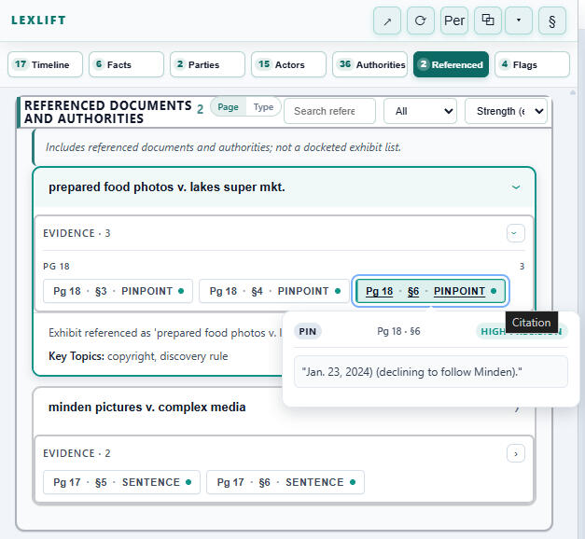The width and height of the screenshot is (585, 539).
Task: Select the Flags tab
Action: click(532, 64)
